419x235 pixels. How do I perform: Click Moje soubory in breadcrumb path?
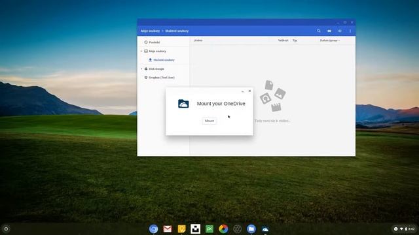tap(150, 31)
